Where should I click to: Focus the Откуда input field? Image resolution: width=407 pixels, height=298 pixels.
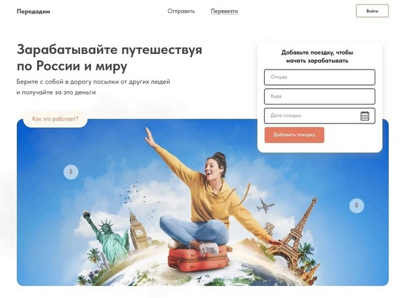pos(319,77)
